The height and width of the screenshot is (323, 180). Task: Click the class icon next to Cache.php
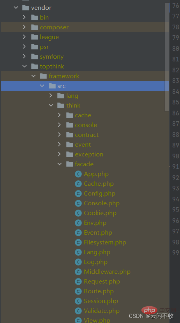click(78, 184)
